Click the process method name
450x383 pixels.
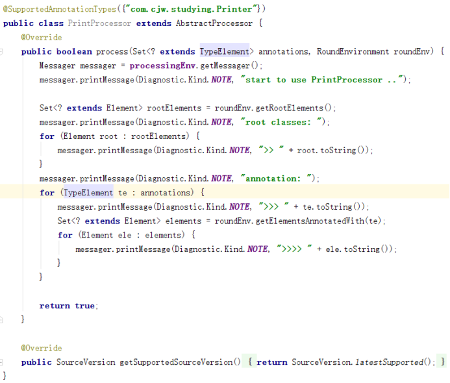tap(112, 52)
